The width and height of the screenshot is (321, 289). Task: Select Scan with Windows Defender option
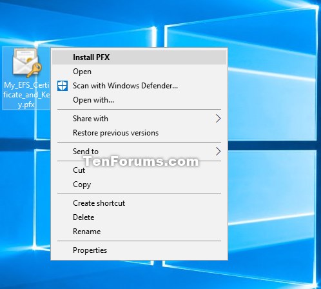[x=139, y=86]
